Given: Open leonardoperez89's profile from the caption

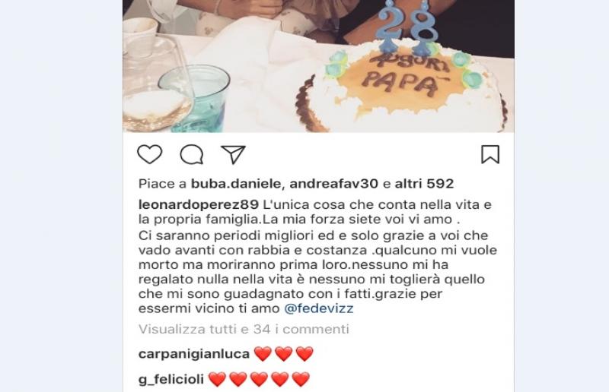Looking at the screenshot, I should (199, 204).
